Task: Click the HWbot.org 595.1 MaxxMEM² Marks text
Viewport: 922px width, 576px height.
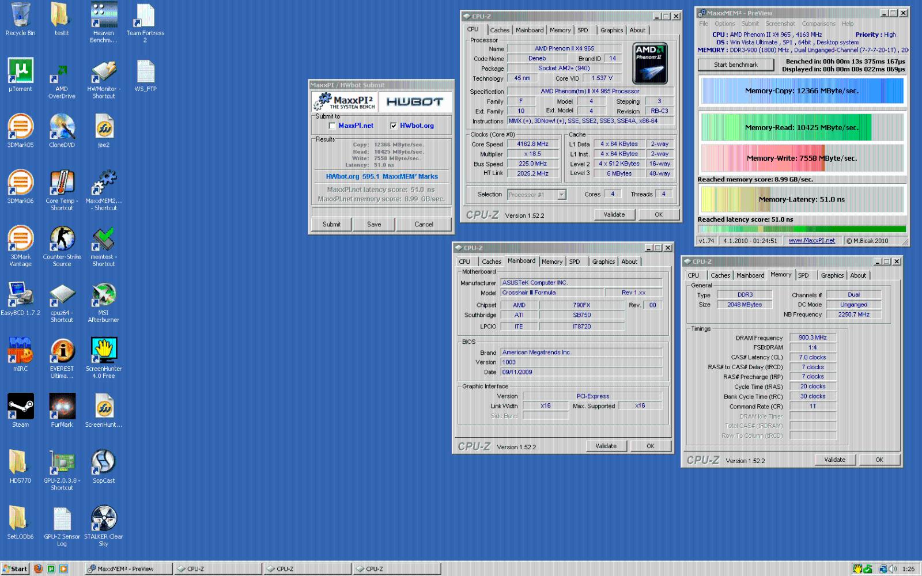Action: (x=381, y=177)
